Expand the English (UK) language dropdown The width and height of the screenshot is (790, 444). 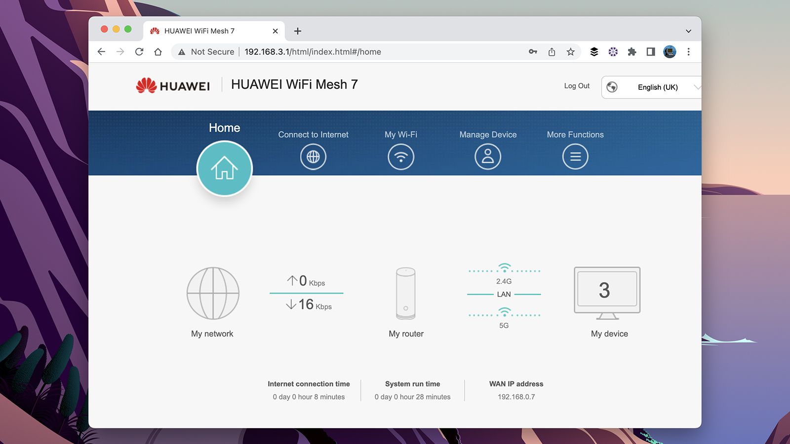click(651, 87)
